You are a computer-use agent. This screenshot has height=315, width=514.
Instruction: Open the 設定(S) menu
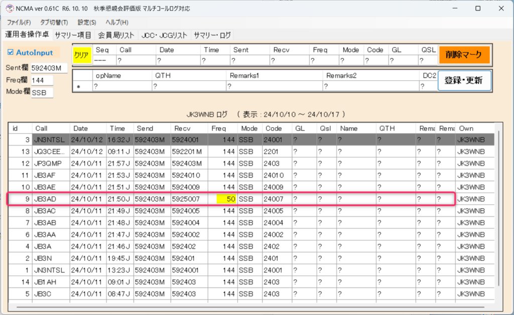(x=87, y=23)
